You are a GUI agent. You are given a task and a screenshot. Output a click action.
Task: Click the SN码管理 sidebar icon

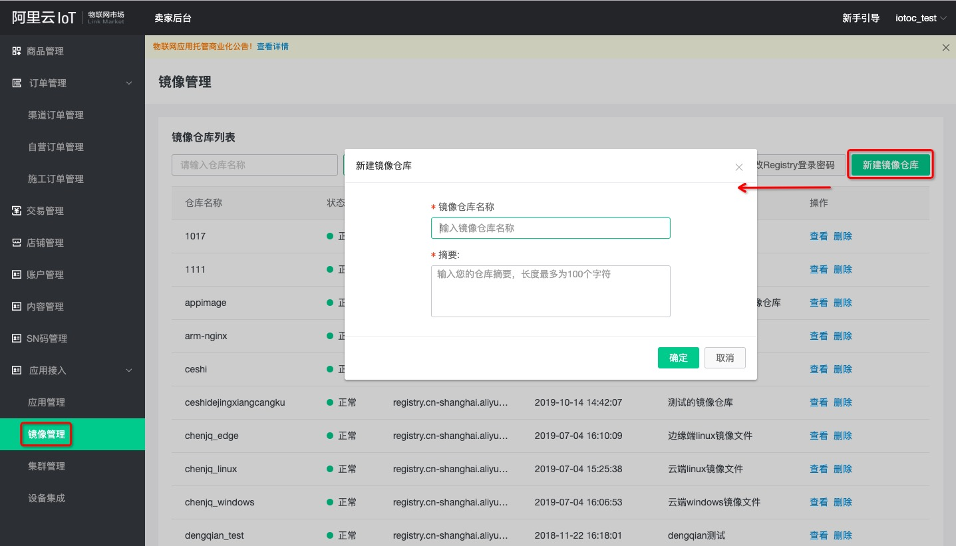click(x=17, y=339)
